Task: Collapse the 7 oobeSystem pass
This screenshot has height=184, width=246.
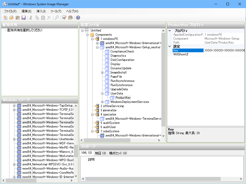Action: coord(92,131)
